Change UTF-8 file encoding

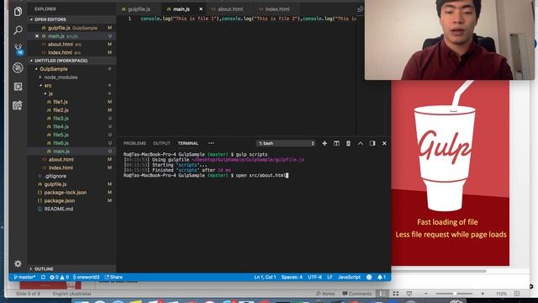[314, 277]
